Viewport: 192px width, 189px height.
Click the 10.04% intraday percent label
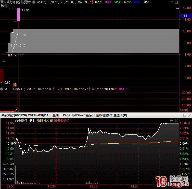click(x=185, y=123)
